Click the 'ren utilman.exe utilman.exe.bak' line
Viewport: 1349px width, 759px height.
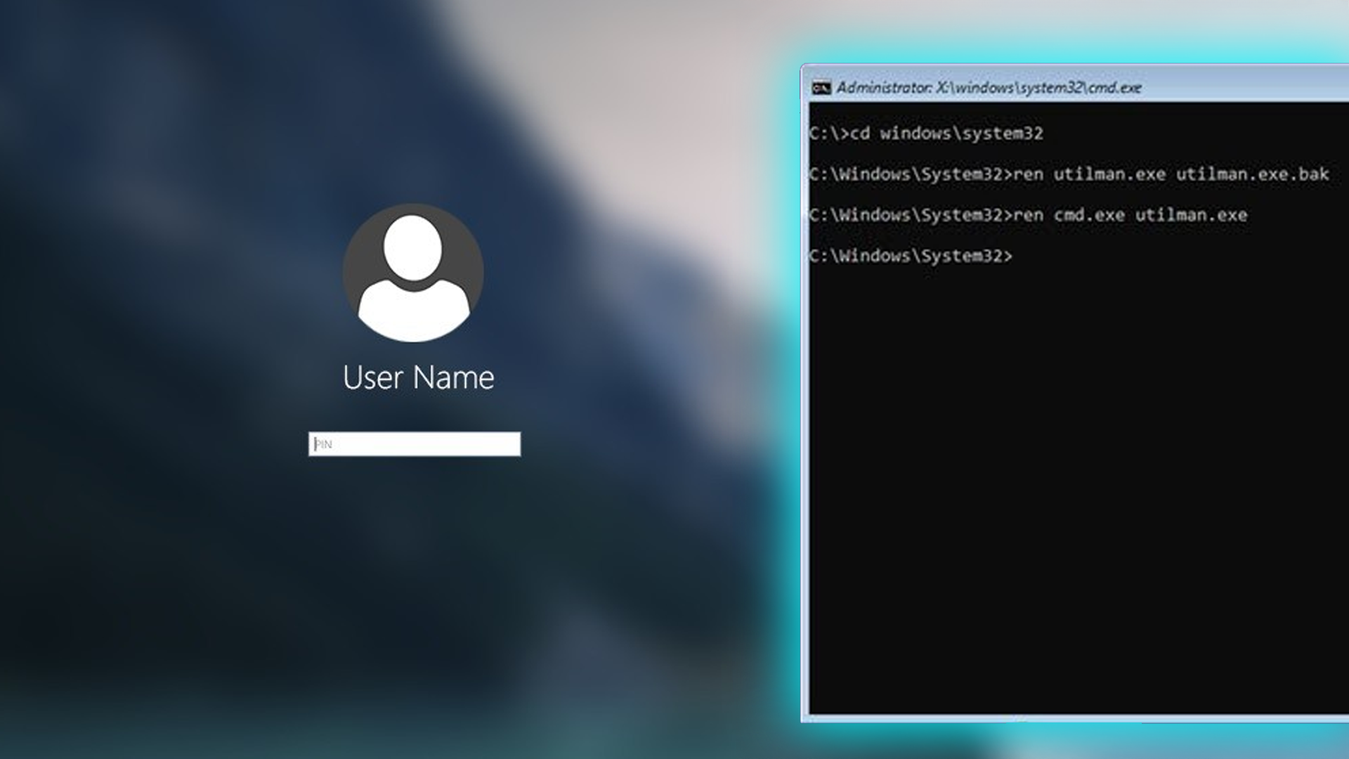tap(1069, 174)
